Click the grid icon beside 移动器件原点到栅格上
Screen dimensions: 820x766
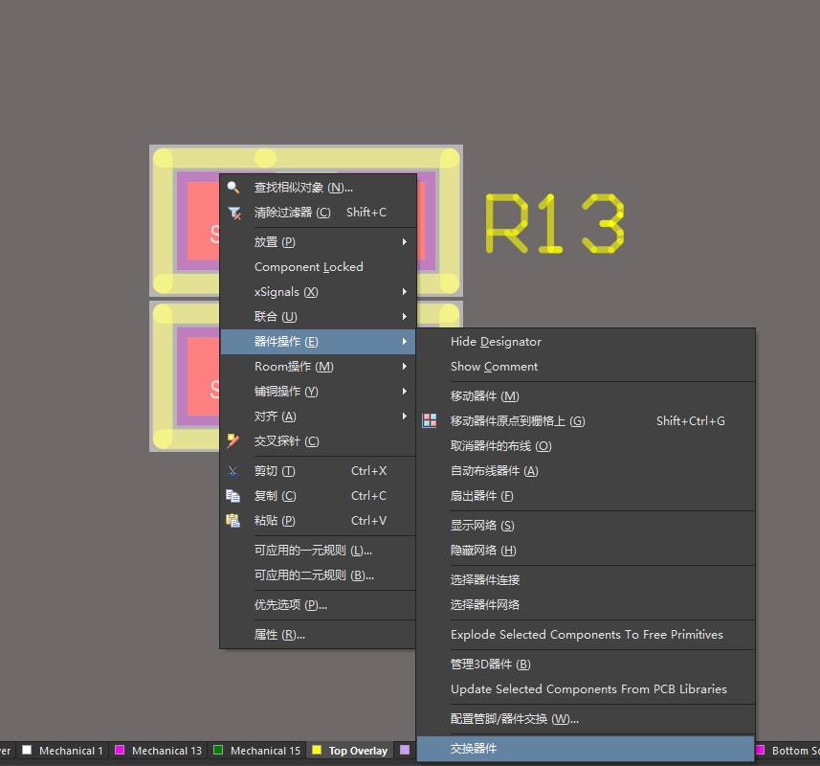coord(430,421)
